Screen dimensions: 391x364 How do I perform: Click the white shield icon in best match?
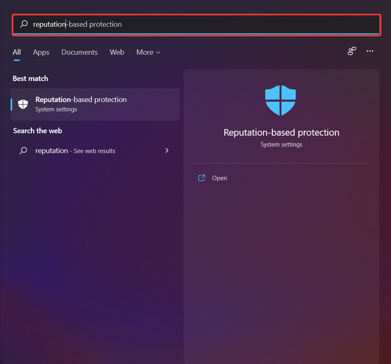click(x=23, y=104)
